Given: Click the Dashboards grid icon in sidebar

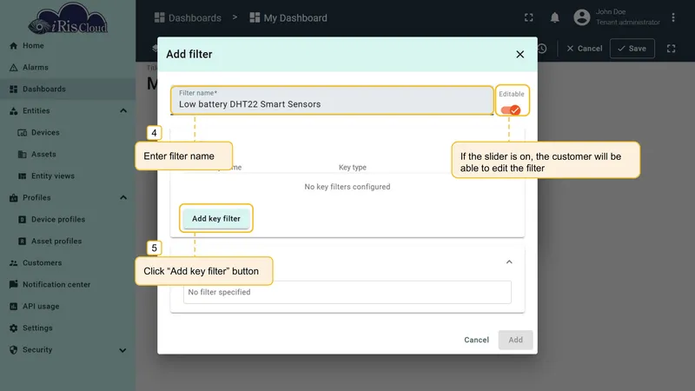Looking at the screenshot, I should click(13, 89).
